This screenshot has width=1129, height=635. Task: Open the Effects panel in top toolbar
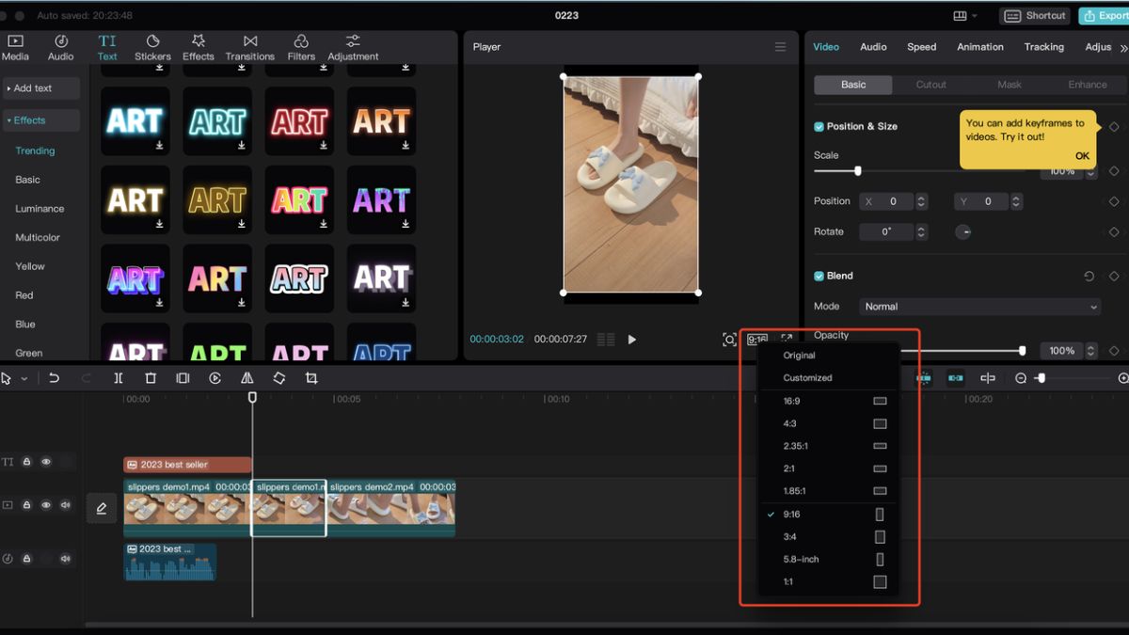[199, 47]
